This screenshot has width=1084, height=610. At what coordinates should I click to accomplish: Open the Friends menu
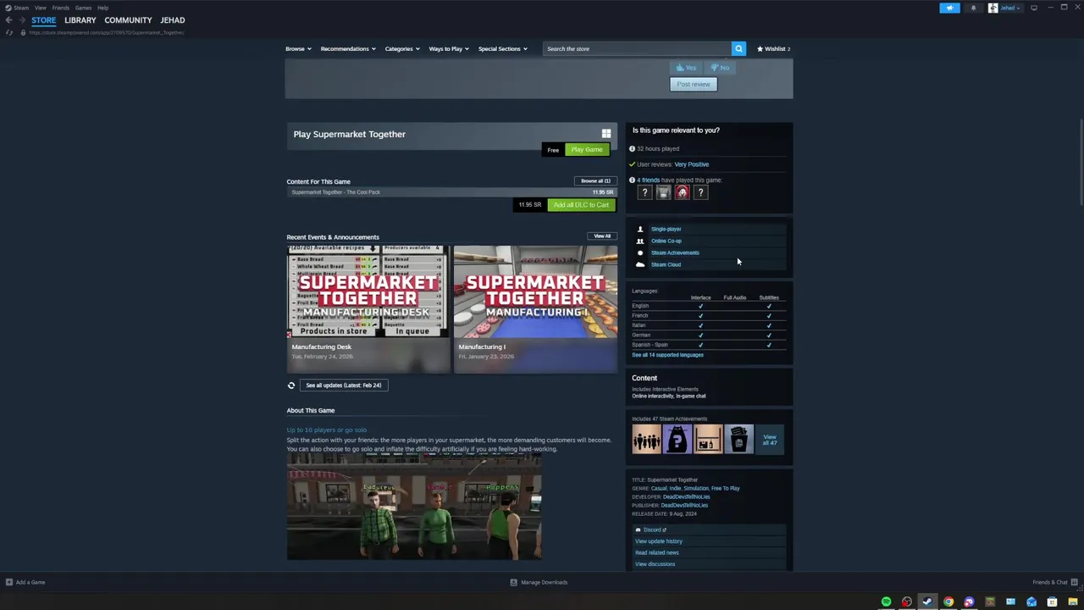[x=61, y=8]
